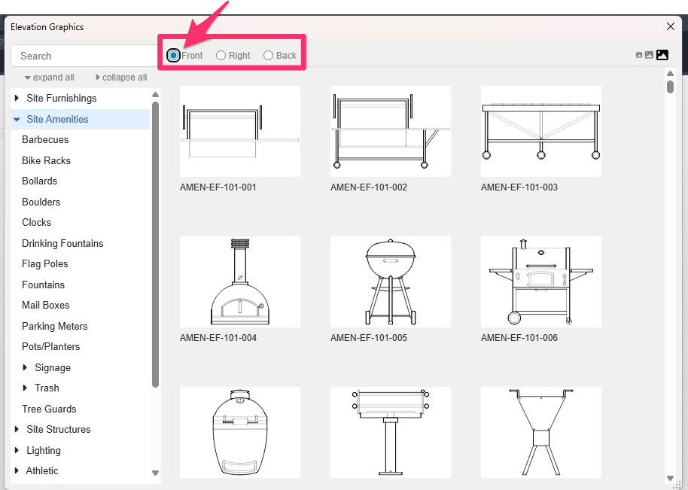The image size is (688, 490).
Task: Collapse the Site Amenities category
Action: (17, 119)
